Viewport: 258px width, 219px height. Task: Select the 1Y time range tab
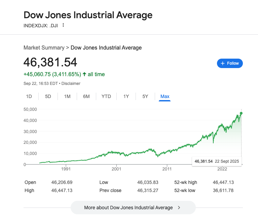point(126,96)
